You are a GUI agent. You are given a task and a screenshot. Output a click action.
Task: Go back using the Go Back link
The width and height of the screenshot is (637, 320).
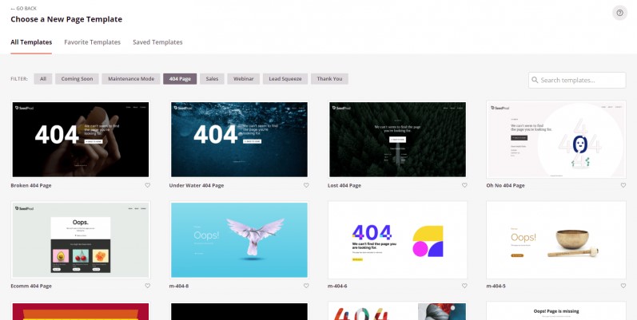coord(23,9)
